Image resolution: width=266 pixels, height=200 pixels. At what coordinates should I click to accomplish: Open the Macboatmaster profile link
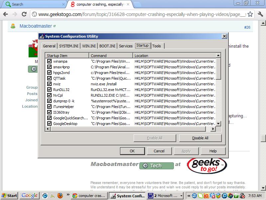[x=36, y=26]
